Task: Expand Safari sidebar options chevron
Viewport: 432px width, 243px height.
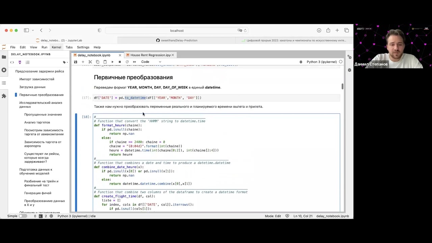Action: click(x=33, y=30)
